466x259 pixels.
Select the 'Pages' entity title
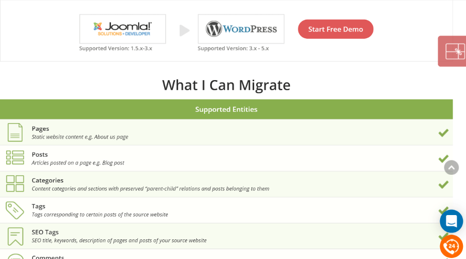pos(40,129)
